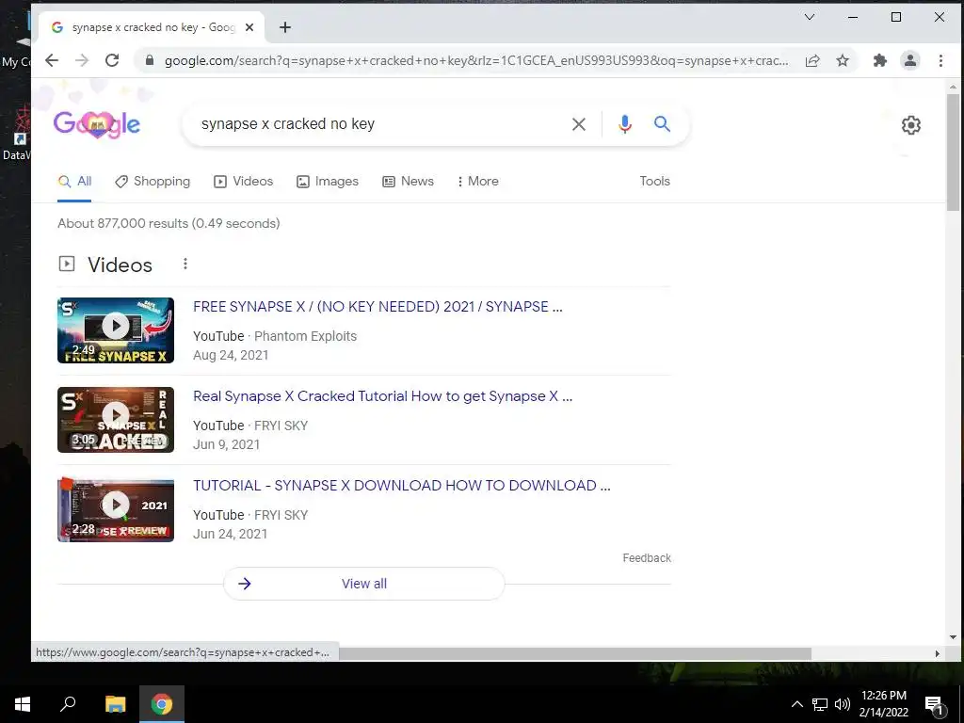The image size is (964, 723).
Task: Select the All results tab
Action: [x=74, y=182]
